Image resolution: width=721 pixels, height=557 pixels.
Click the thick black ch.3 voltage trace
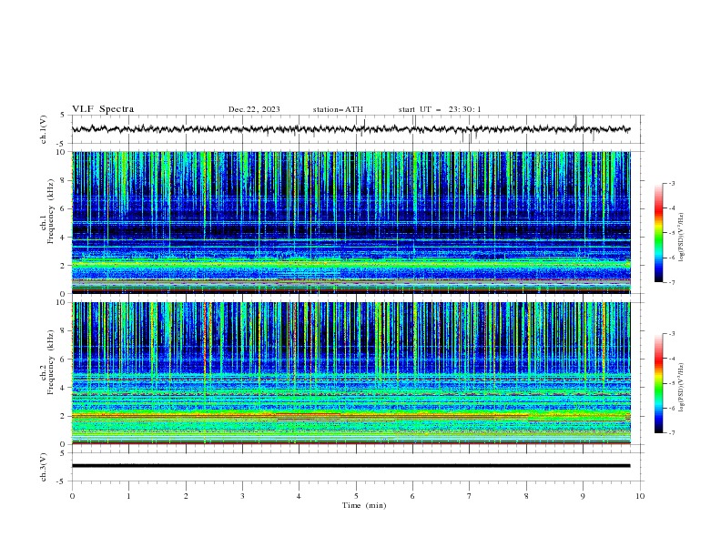point(350,466)
